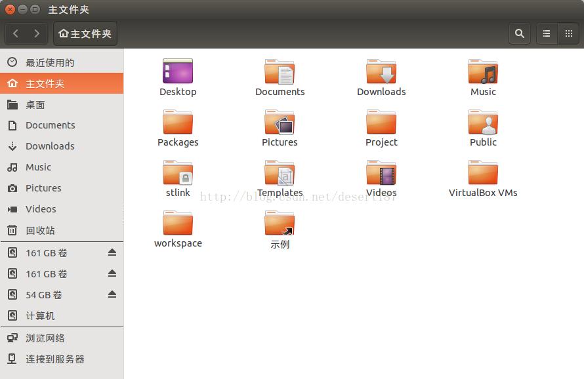The image size is (584, 379).
Task: Open 计算机 in the sidebar
Action: [40, 316]
